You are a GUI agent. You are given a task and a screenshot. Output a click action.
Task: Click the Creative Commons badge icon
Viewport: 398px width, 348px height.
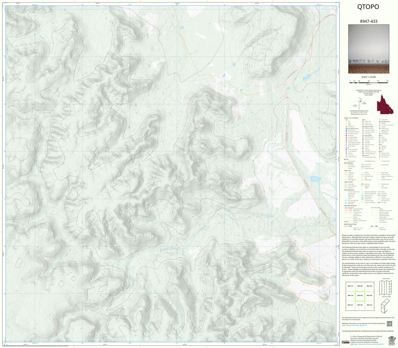(x=346, y=342)
